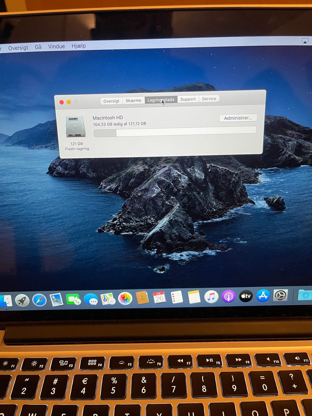The width and height of the screenshot is (312, 416).
Task: Open the Oversigt menu in menu bar
Action: (18, 48)
